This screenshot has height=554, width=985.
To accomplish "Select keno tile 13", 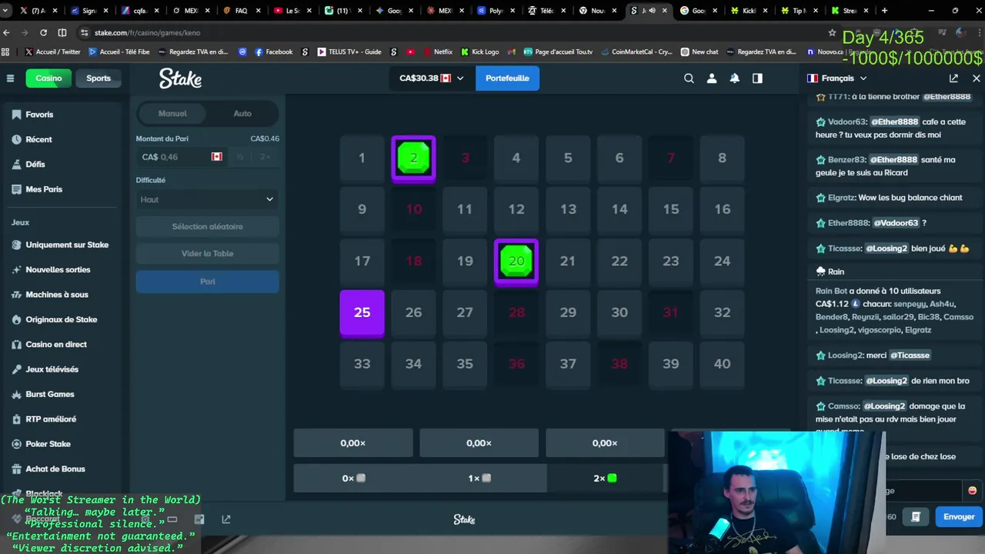I will 568,209.
